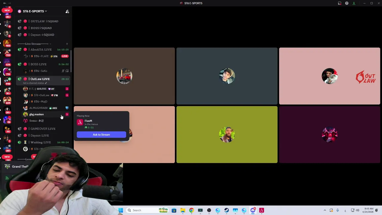Open the pink Out Law participant tile
This screenshot has width=382, height=215.
tap(329, 76)
